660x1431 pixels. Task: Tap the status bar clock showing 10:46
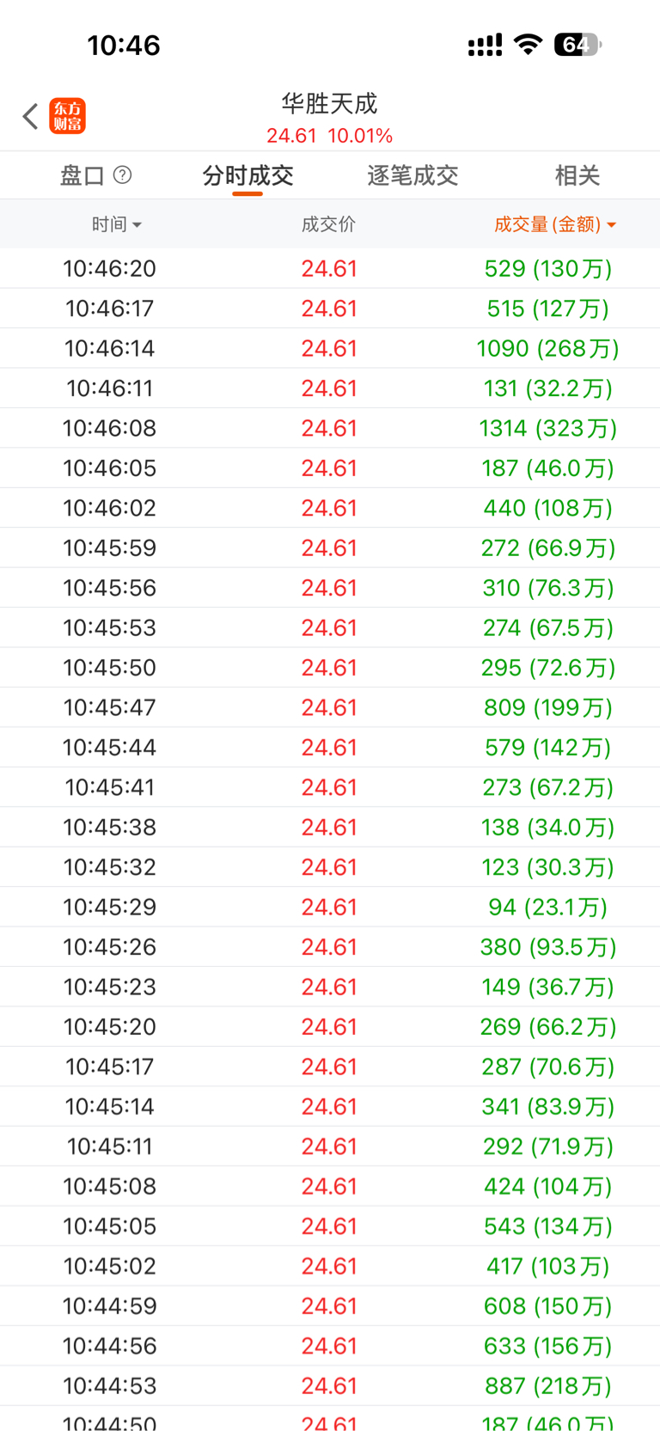124,45
